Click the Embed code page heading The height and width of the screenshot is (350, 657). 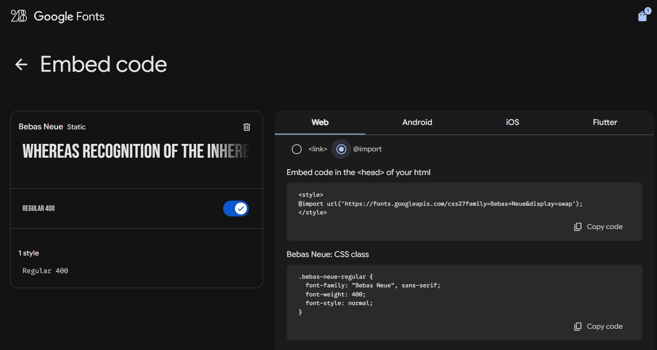(103, 65)
